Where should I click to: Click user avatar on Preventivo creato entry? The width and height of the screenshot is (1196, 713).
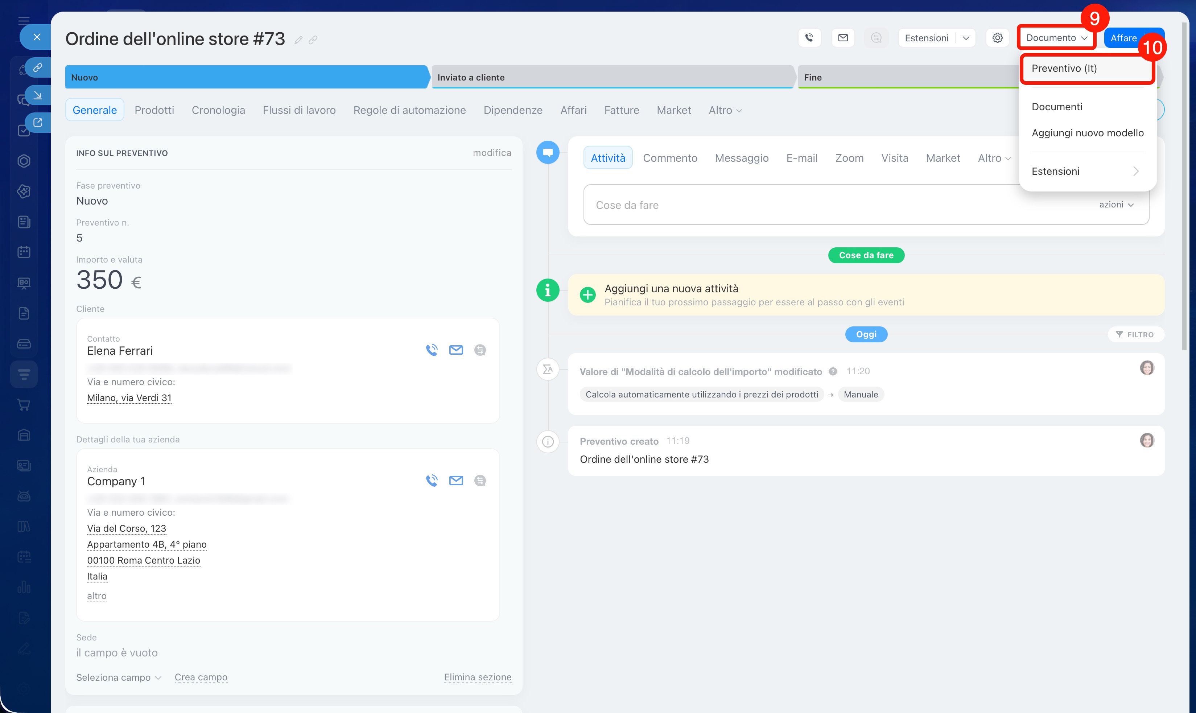1147,440
